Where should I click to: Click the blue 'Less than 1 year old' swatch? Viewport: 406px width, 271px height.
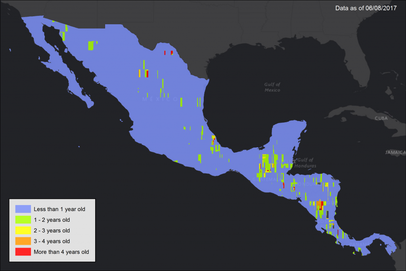pos(23,209)
